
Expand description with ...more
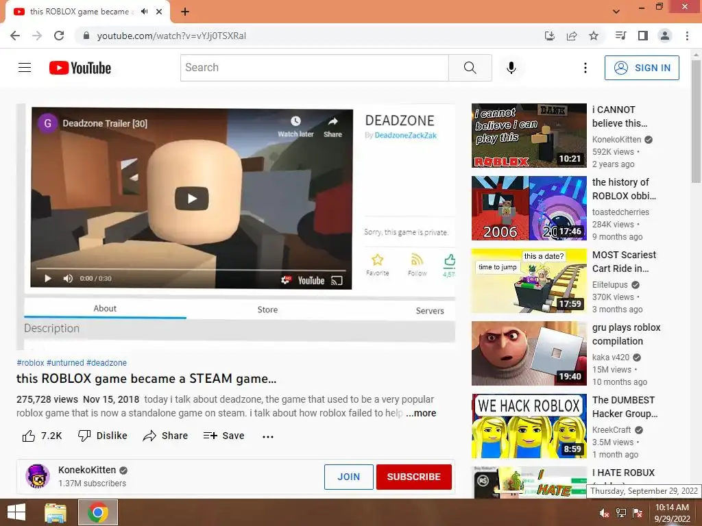pos(421,413)
